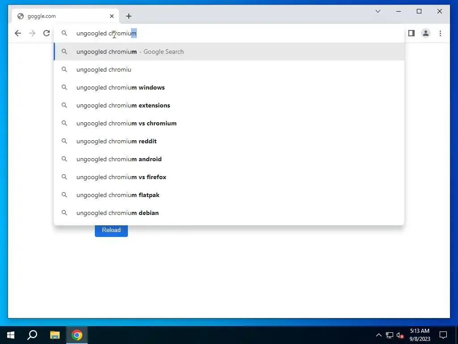The image size is (458, 344).
Task: Select the 'ungoogled chromiu' suggestion
Action: coord(229,69)
